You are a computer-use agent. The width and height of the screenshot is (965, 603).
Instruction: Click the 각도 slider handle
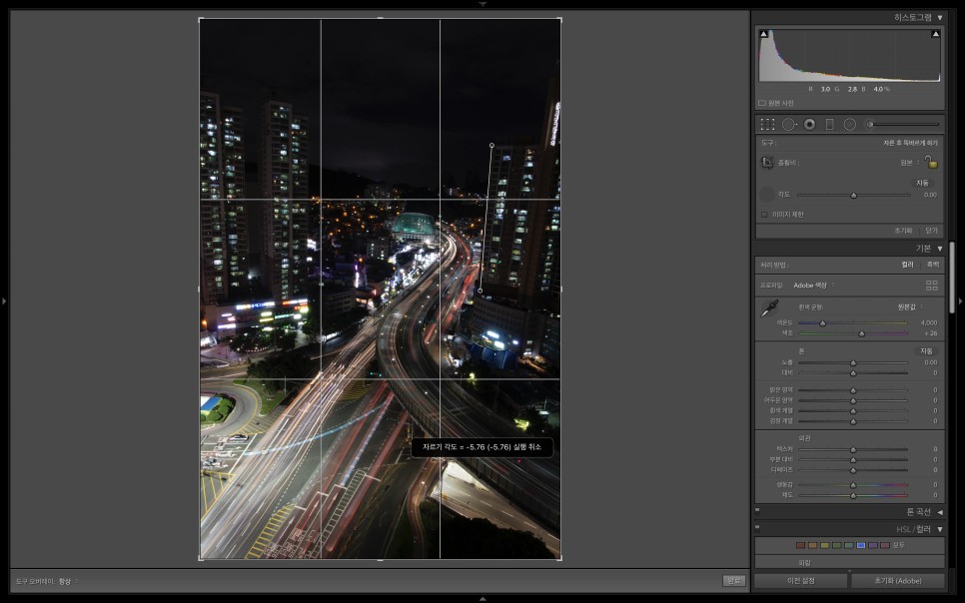pos(853,195)
